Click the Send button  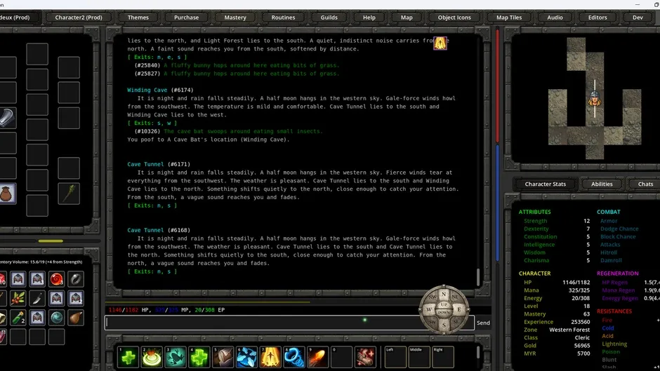click(x=483, y=323)
